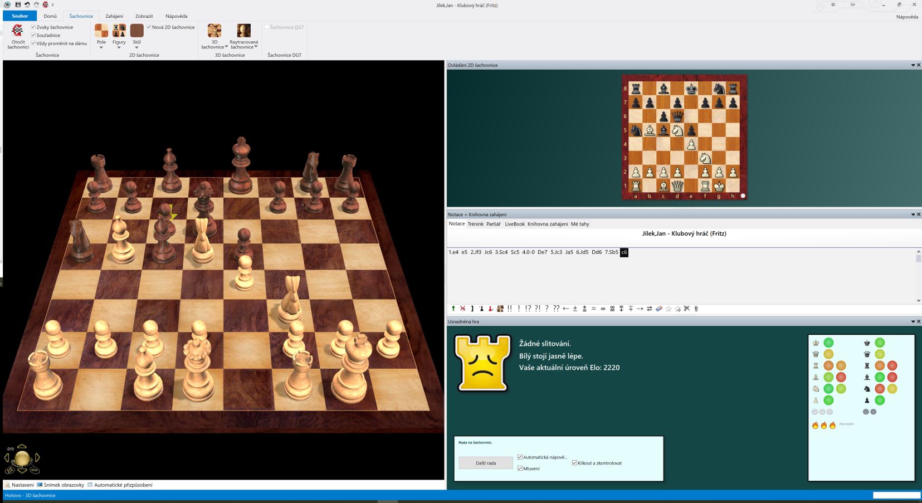The height and width of the screenshot is (503, 922).
Task: Click the red X delete-variation icon
Action: (x=462, y=309)
